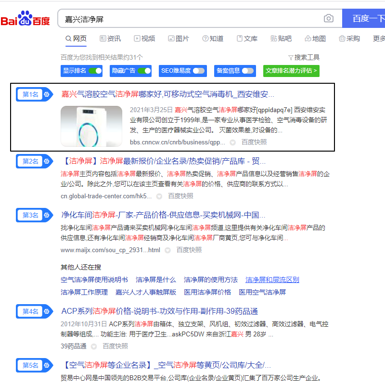Click 文章排名潜力评估 green button
Viewport: 385px width, 385px height.
291,71
